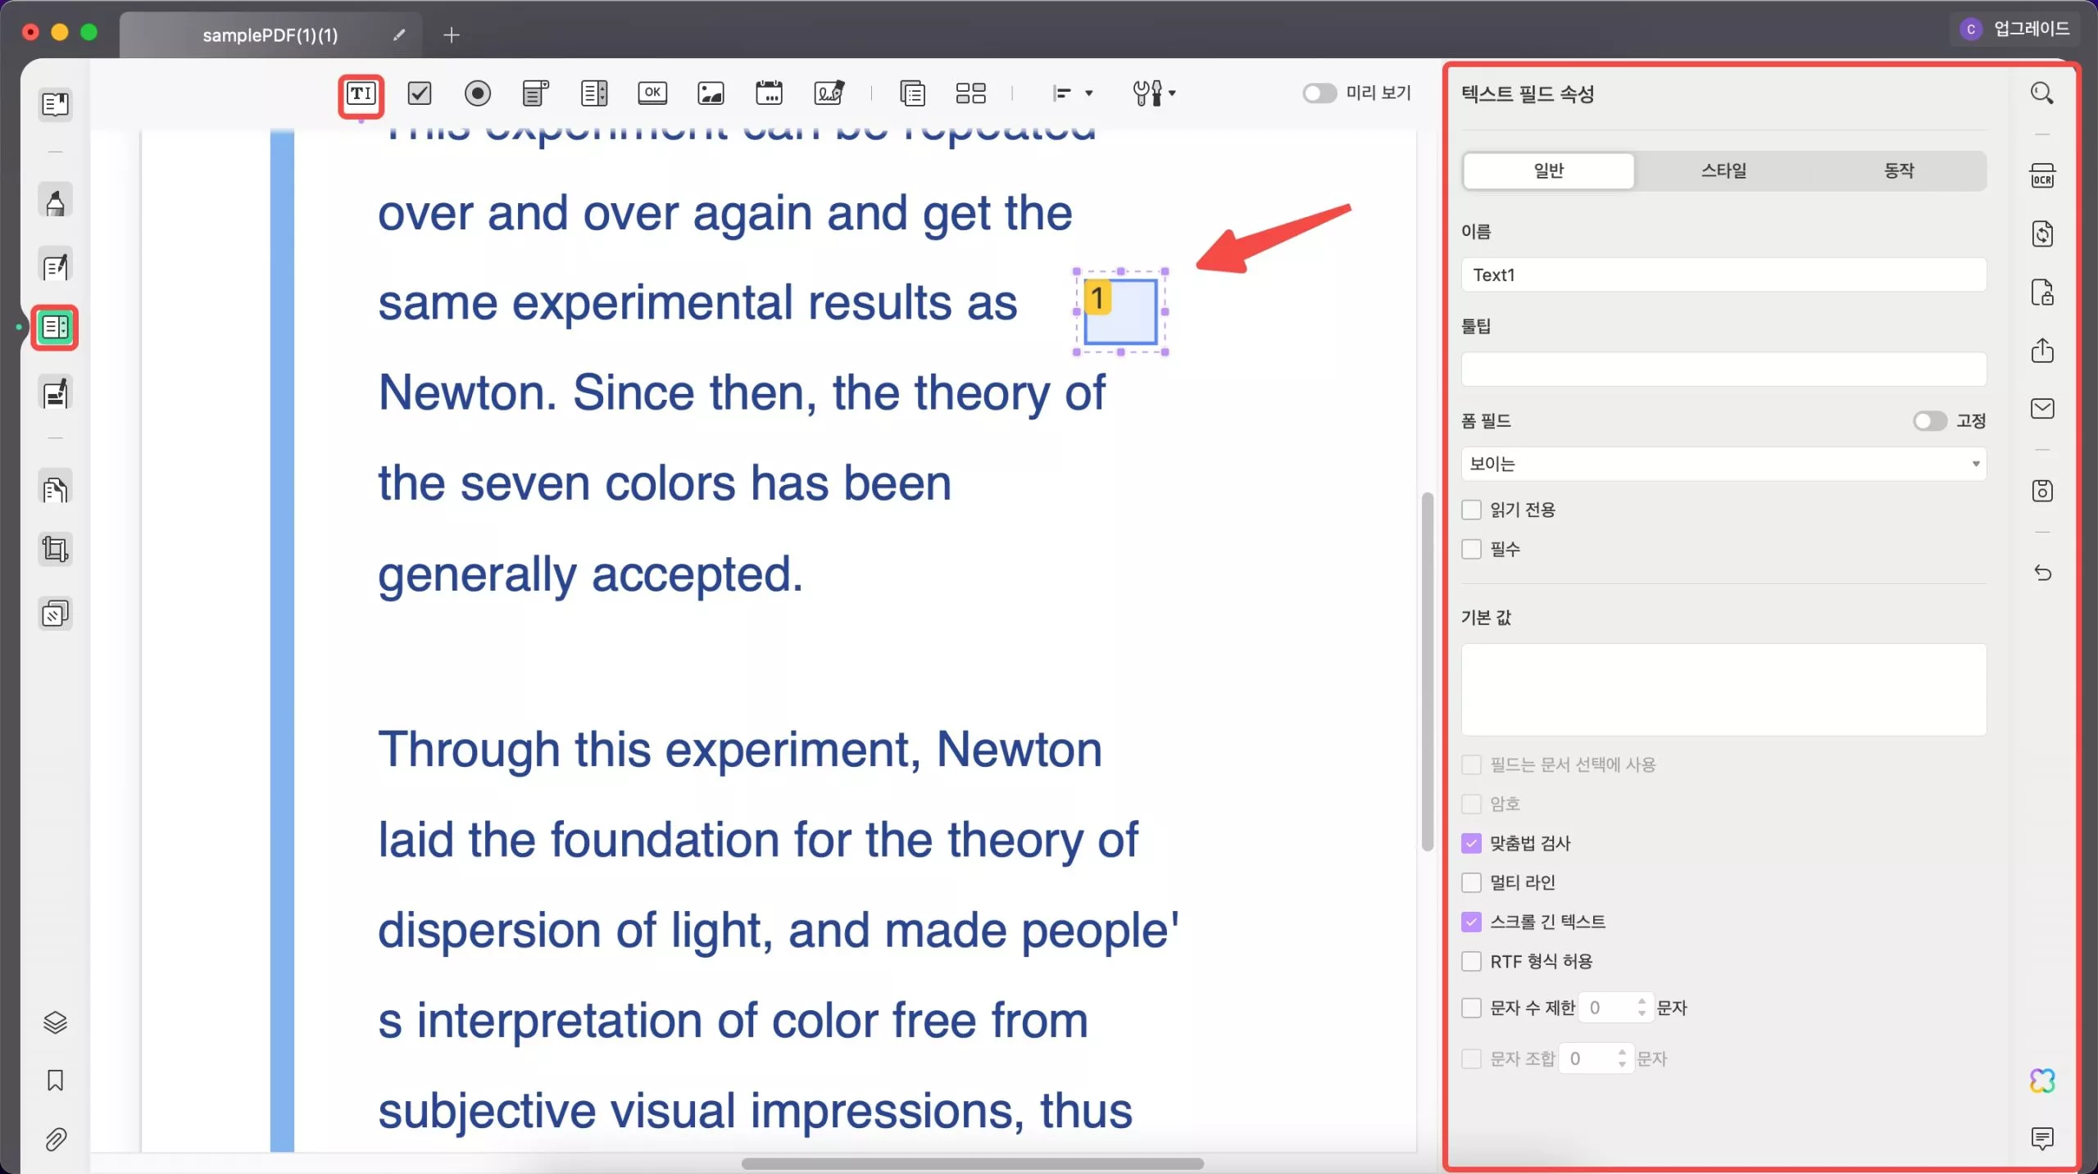Select the List Box form tool

pos(594,93)
